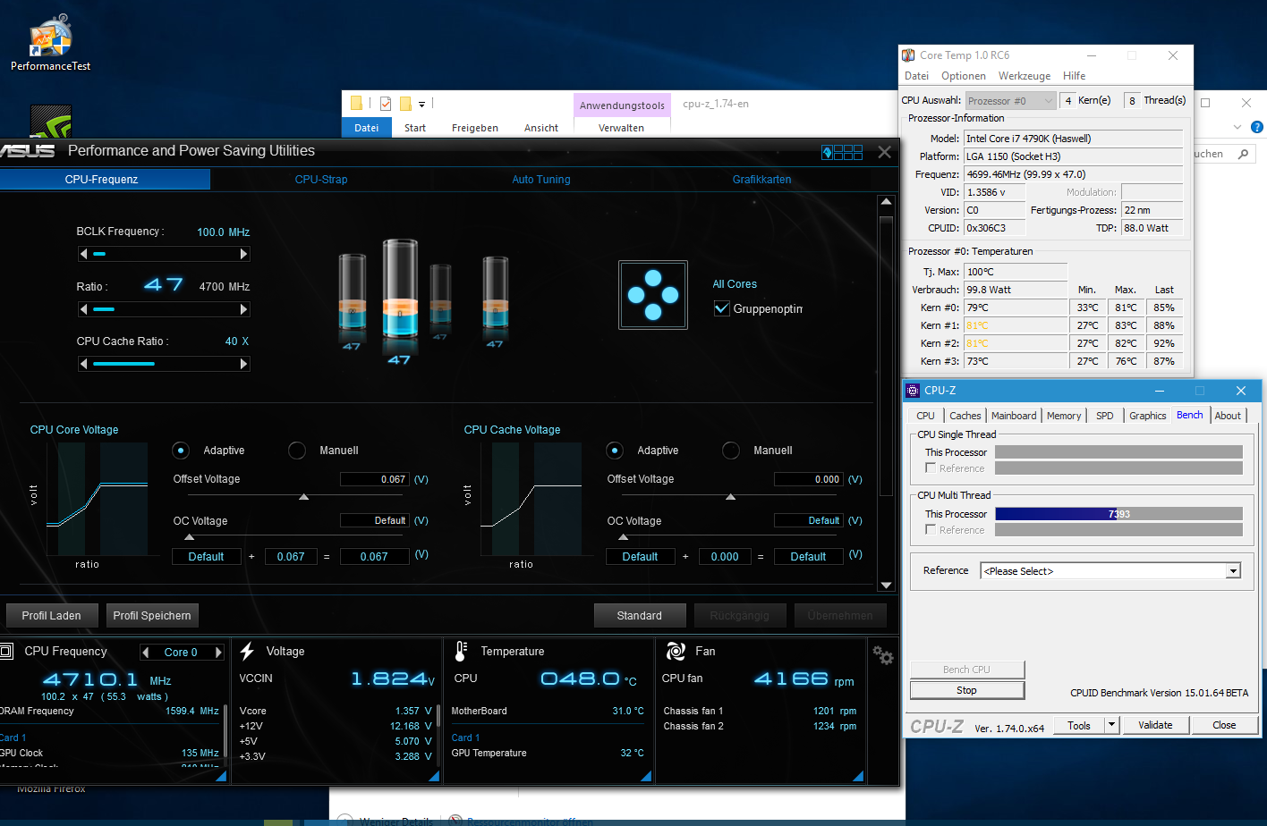
Task: Open the Graphics tab in CPU-Z
Action: (1147, 416)
